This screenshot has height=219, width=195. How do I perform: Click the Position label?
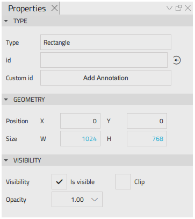click(x=17, y=121)
